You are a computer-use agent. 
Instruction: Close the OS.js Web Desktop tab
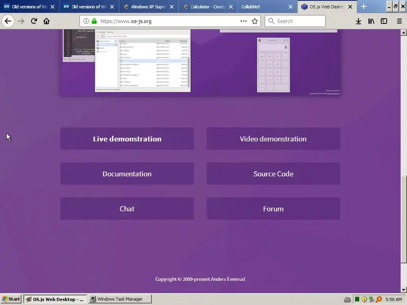coord(350,7)
